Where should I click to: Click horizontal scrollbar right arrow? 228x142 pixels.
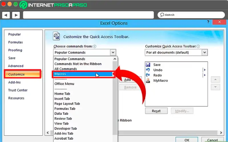point(221,133)
